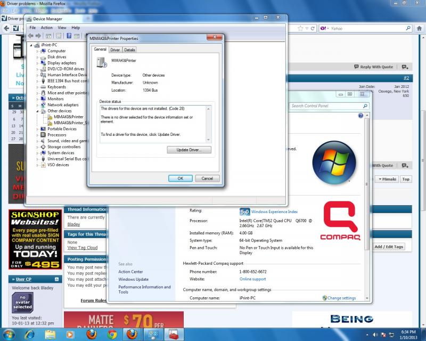The height and width of the screenshot is (341, 426).
Task: Click the post number #2 link
Action: [x=406, y=78]
